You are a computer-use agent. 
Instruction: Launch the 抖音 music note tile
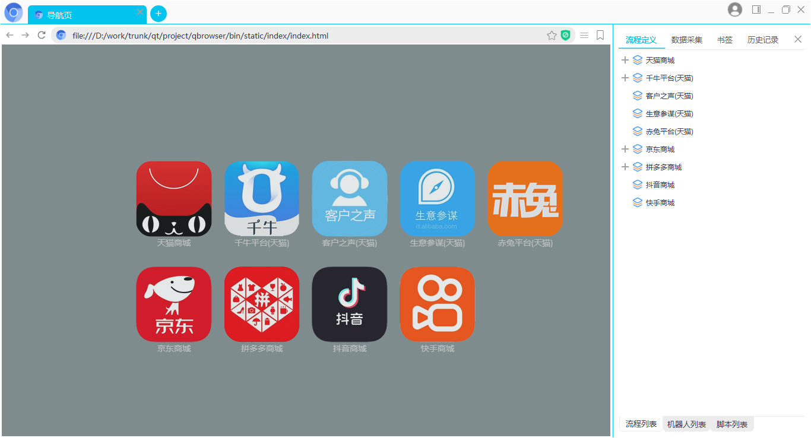pyautogui.click(x=350, y=304)
